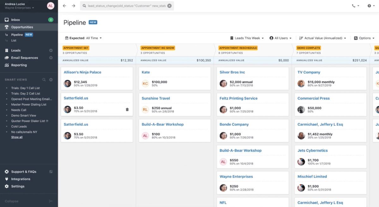The height and width of the screenshot is (207, 379).
Task: Click the Demo Complete stage label
Action: click(309, 48)
